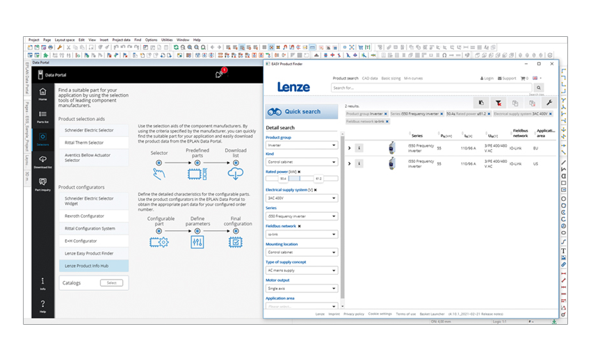Click the wrench settings icon in Product Finder
Image resolution: width=591 pixels, height=361 pixels.
pos(549,103)
